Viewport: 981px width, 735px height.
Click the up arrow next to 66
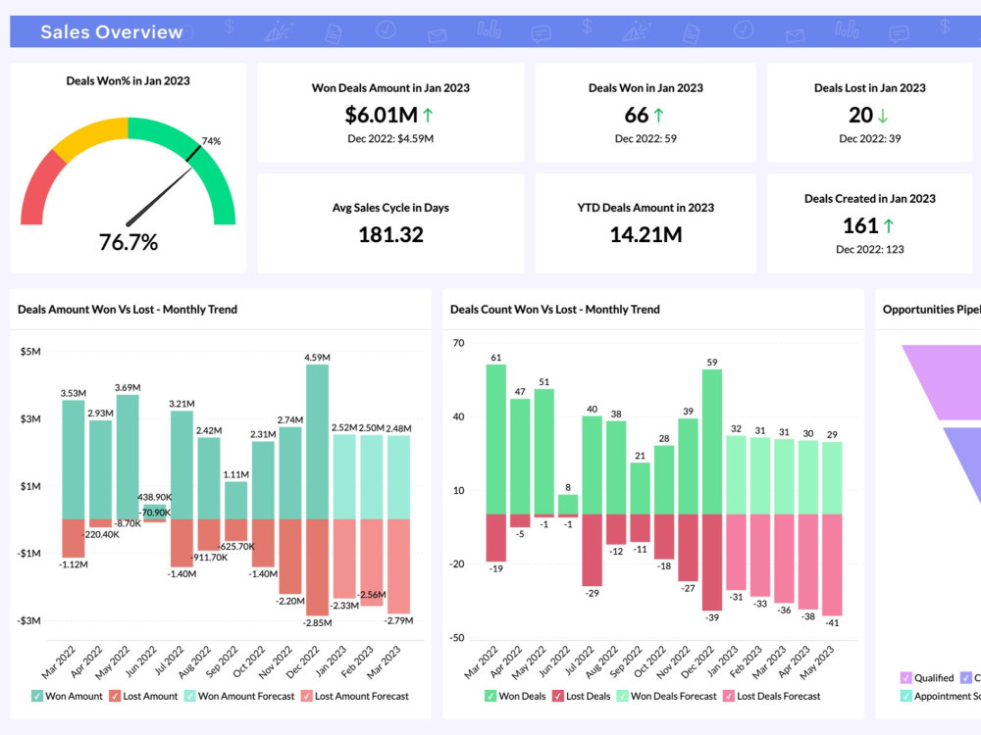[659, 115]
